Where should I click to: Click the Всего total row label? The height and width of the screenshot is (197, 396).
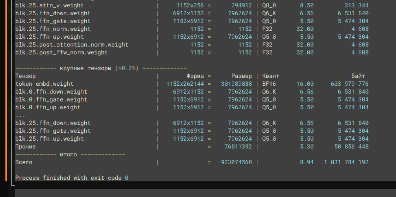[24, 162]
